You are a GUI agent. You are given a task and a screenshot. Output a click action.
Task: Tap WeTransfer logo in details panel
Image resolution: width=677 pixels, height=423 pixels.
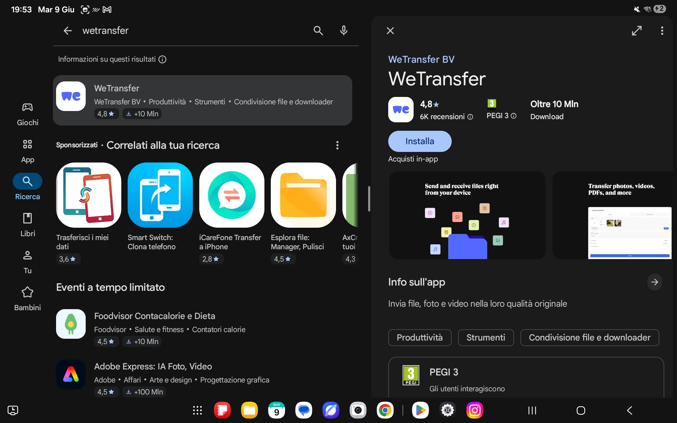tap(401, 110)
